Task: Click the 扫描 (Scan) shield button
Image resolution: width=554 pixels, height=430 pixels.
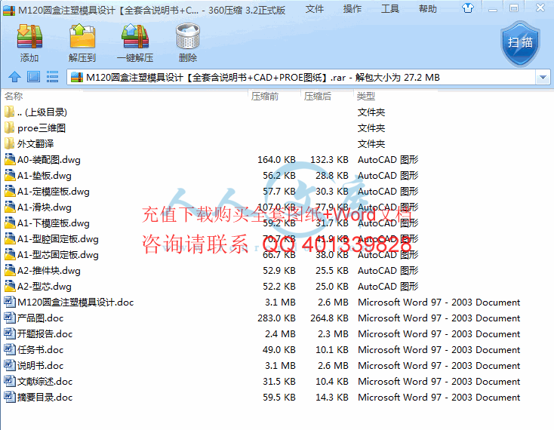Action: (x=520, y=44)
